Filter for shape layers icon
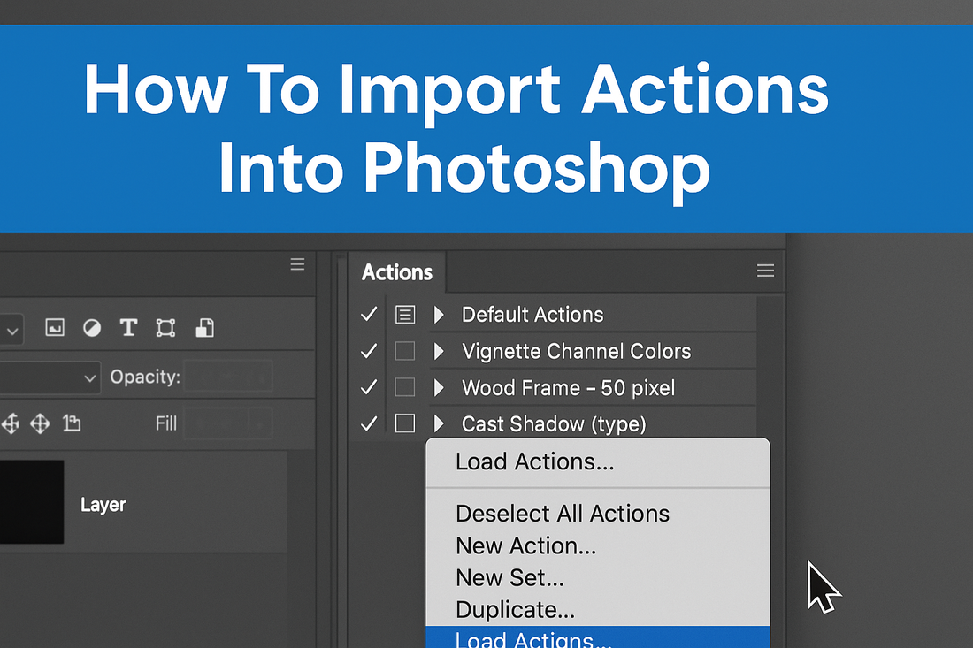This screenshot has width=973, height=648. click(165, 327)
